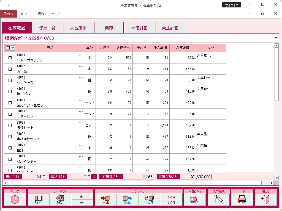The image size is (282, 211).
Task: Select the checkbox for 書道セット row
Action: click(10, 125)
